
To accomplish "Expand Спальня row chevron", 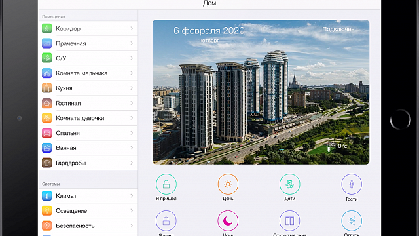I will point(132,133).
